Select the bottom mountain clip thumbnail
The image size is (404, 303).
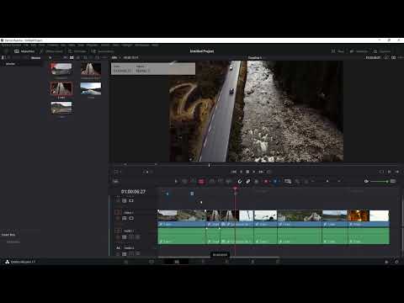point(61,108)
